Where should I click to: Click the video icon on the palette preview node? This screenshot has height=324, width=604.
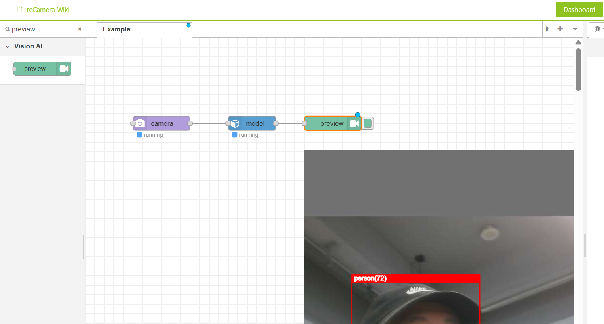pos(64,69)
